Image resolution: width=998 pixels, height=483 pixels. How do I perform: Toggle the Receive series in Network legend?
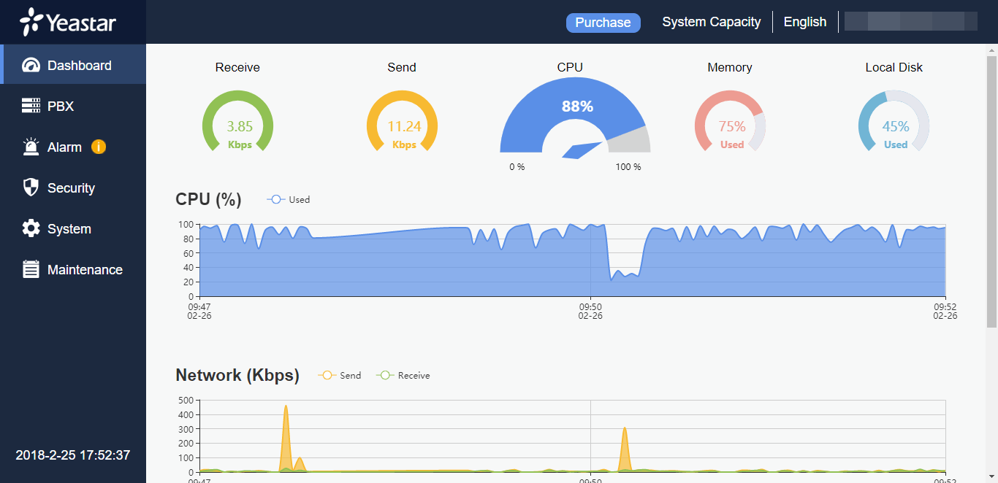tap(403, 375)
